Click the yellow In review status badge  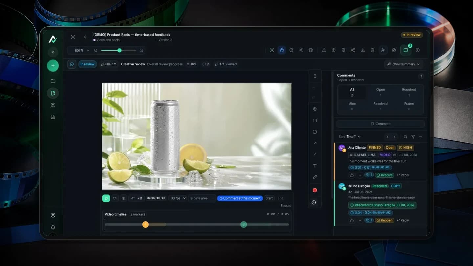[412, 35]
